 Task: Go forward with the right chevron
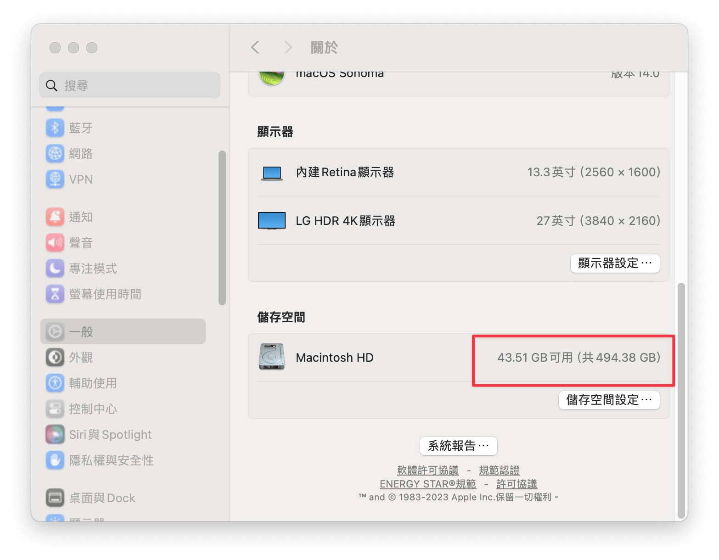pos(288,47)
